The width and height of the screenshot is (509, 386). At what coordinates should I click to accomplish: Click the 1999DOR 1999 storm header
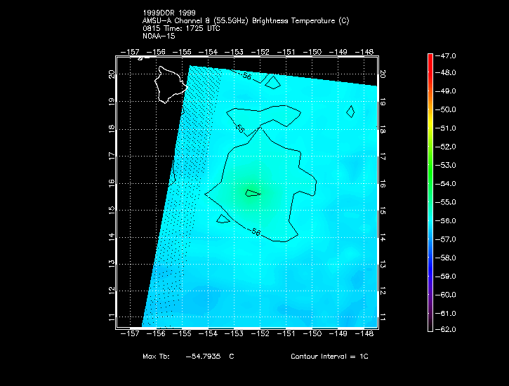pos(168,14)
